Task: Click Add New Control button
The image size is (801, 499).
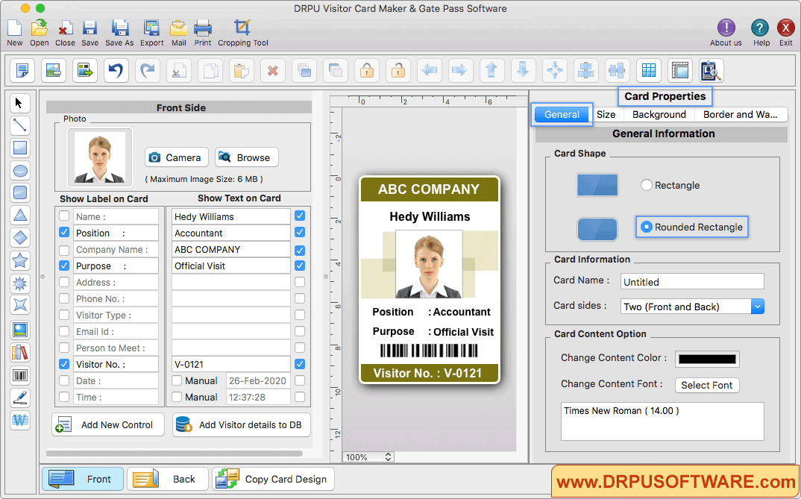Action: click(x=108, y=424)
